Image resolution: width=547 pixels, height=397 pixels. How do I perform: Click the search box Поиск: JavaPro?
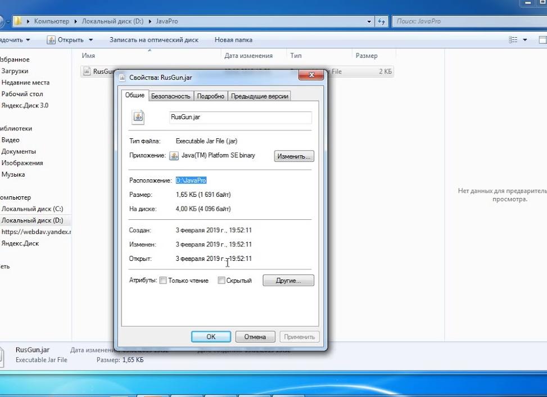pyautogui.click(x=469, y=21)
